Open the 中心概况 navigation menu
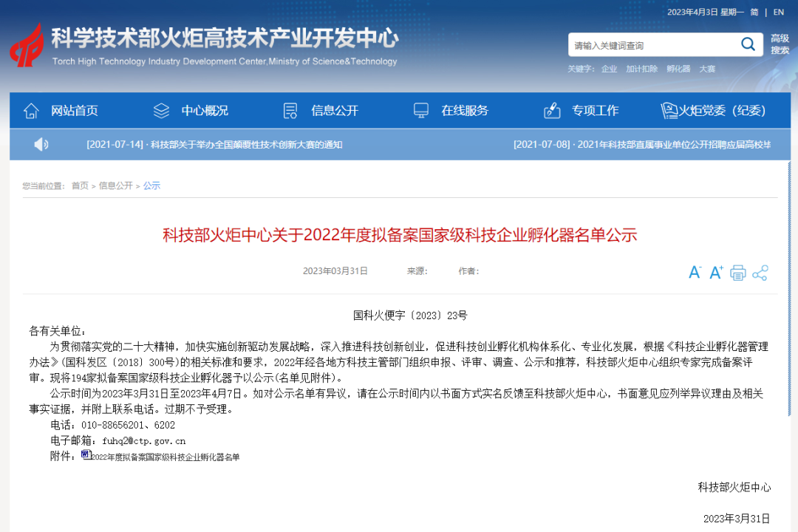The width and height of the screenshot is (798, 532). 205,110
